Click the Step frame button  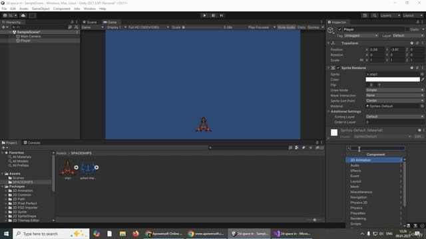tap(222, 15)
